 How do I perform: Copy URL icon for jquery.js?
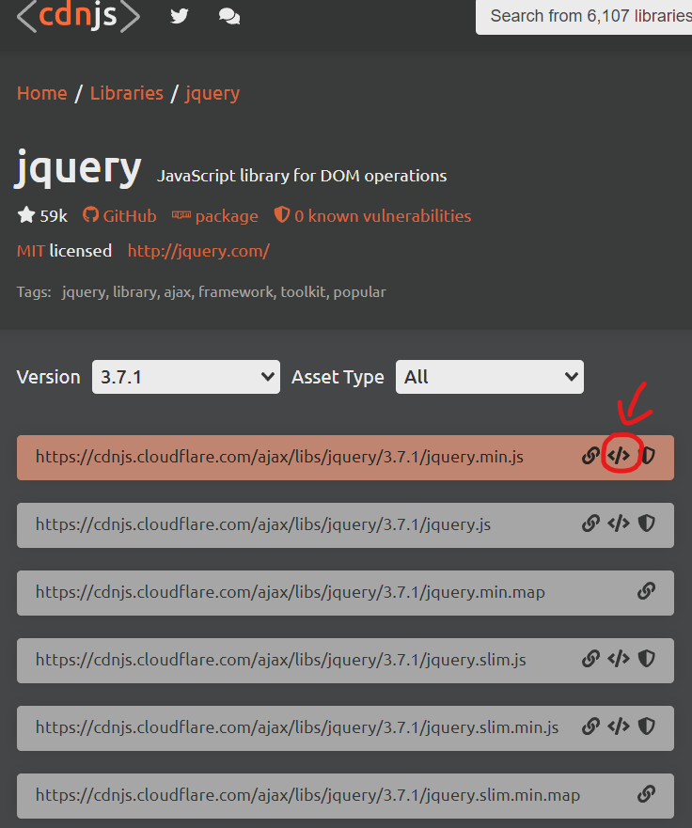pos(590,523)
